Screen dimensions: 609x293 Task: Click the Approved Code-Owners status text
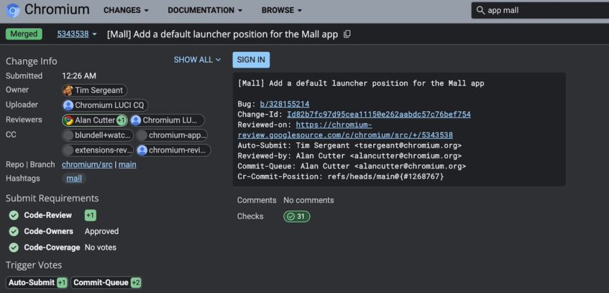102,232
